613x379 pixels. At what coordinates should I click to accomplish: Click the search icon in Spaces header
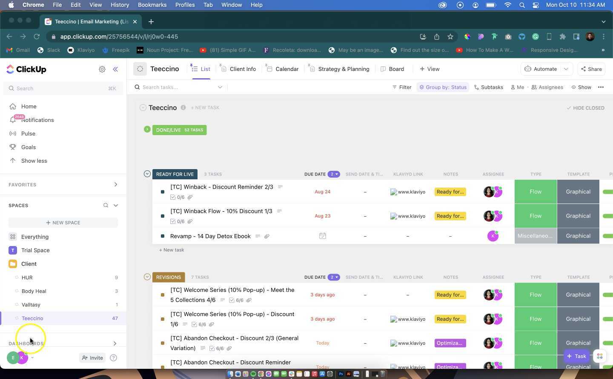(106, 206)
